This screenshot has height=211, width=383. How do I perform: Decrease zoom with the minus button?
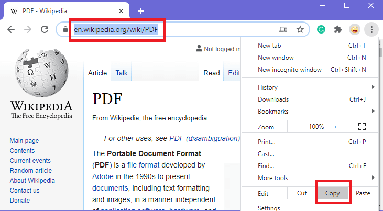tap(297, 127)
